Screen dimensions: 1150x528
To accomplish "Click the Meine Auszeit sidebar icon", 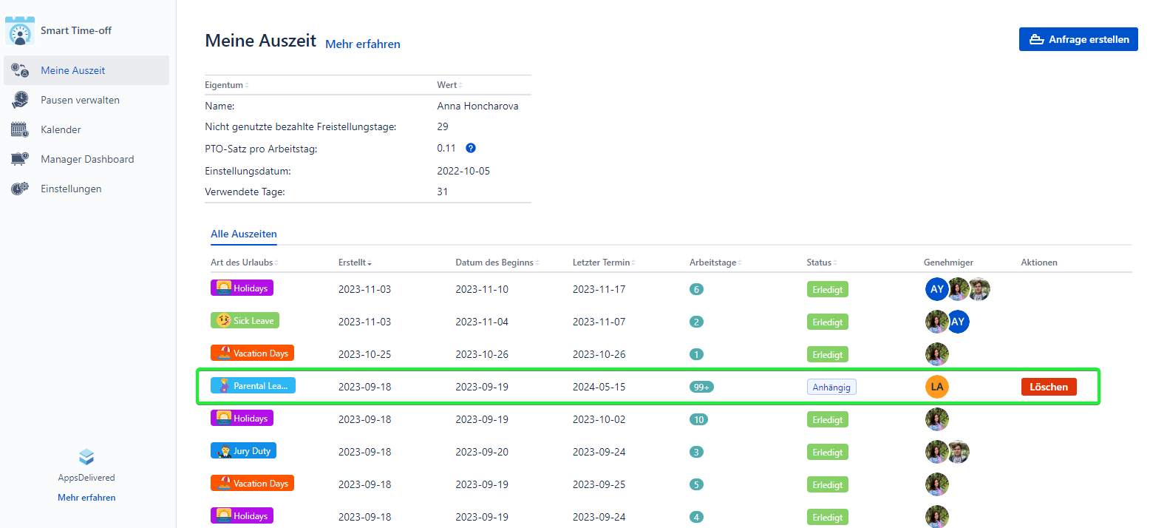I will (x=20, y=71).
